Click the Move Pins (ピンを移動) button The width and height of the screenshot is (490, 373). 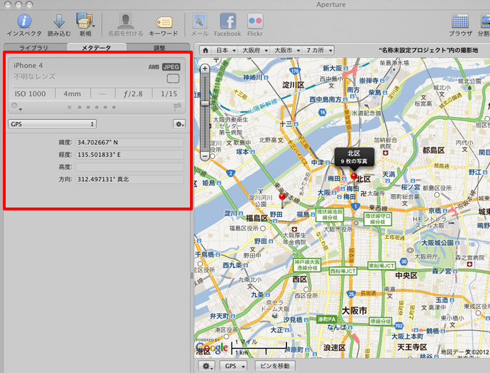coord(275,366)
